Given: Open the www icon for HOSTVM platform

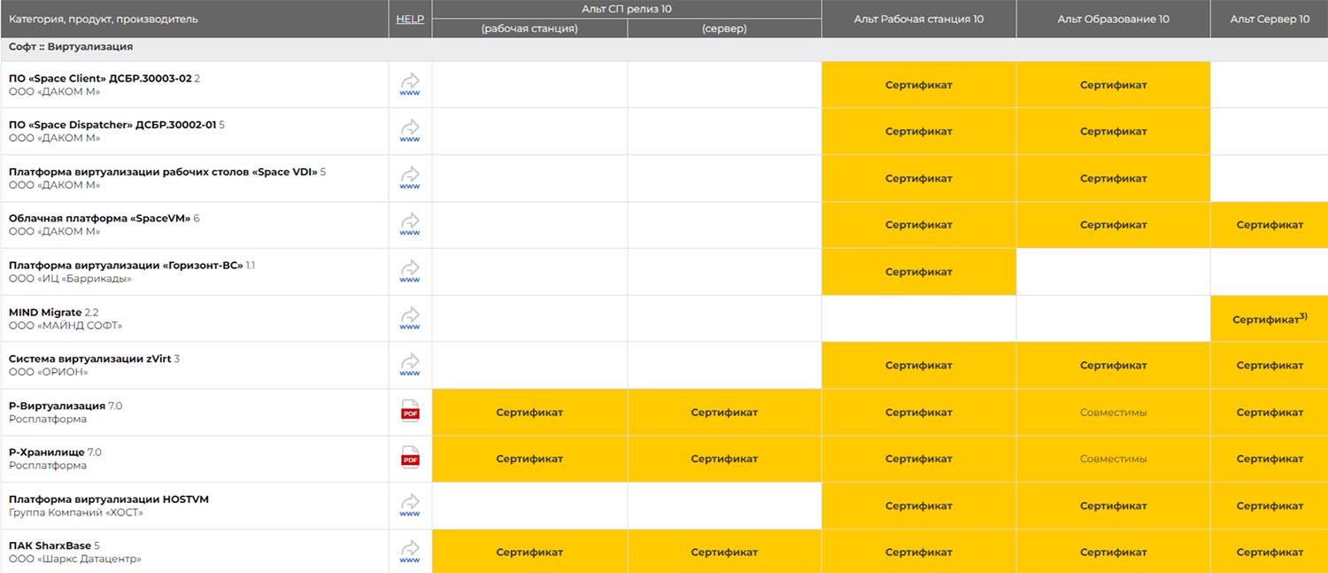Looking at the screenshot, I should tap(410, 506).
